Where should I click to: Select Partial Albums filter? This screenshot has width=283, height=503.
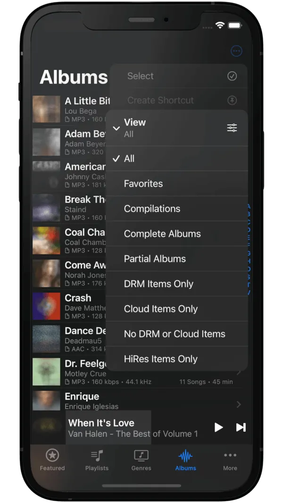(x=176, y=259)
